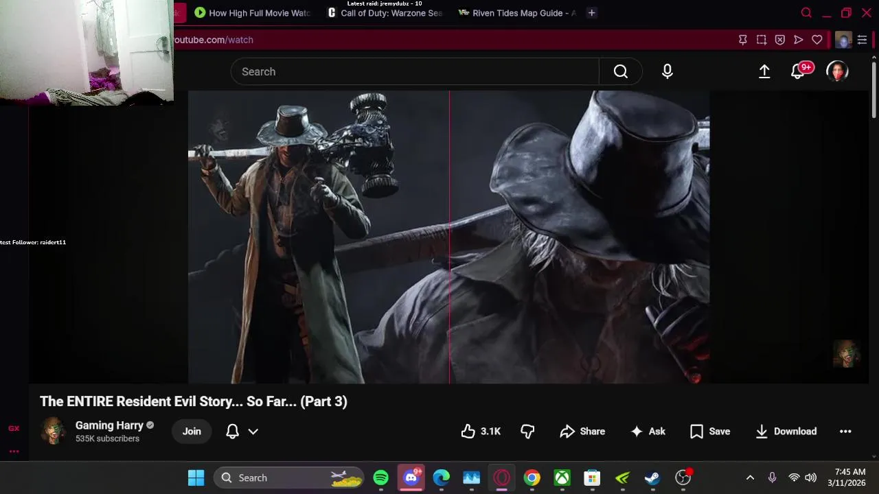The height and width of the screenshot is (494, 879).
Task: Dislike the video
Action: [527, 431]
